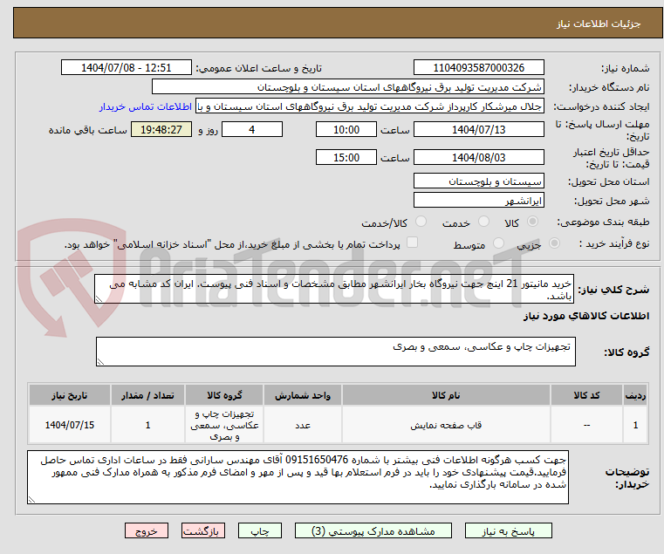Image resolution: width=664 pixels, height=554 pixels.
Task: Click the 'پاسخ به نیاز' button
Action: 508,530
